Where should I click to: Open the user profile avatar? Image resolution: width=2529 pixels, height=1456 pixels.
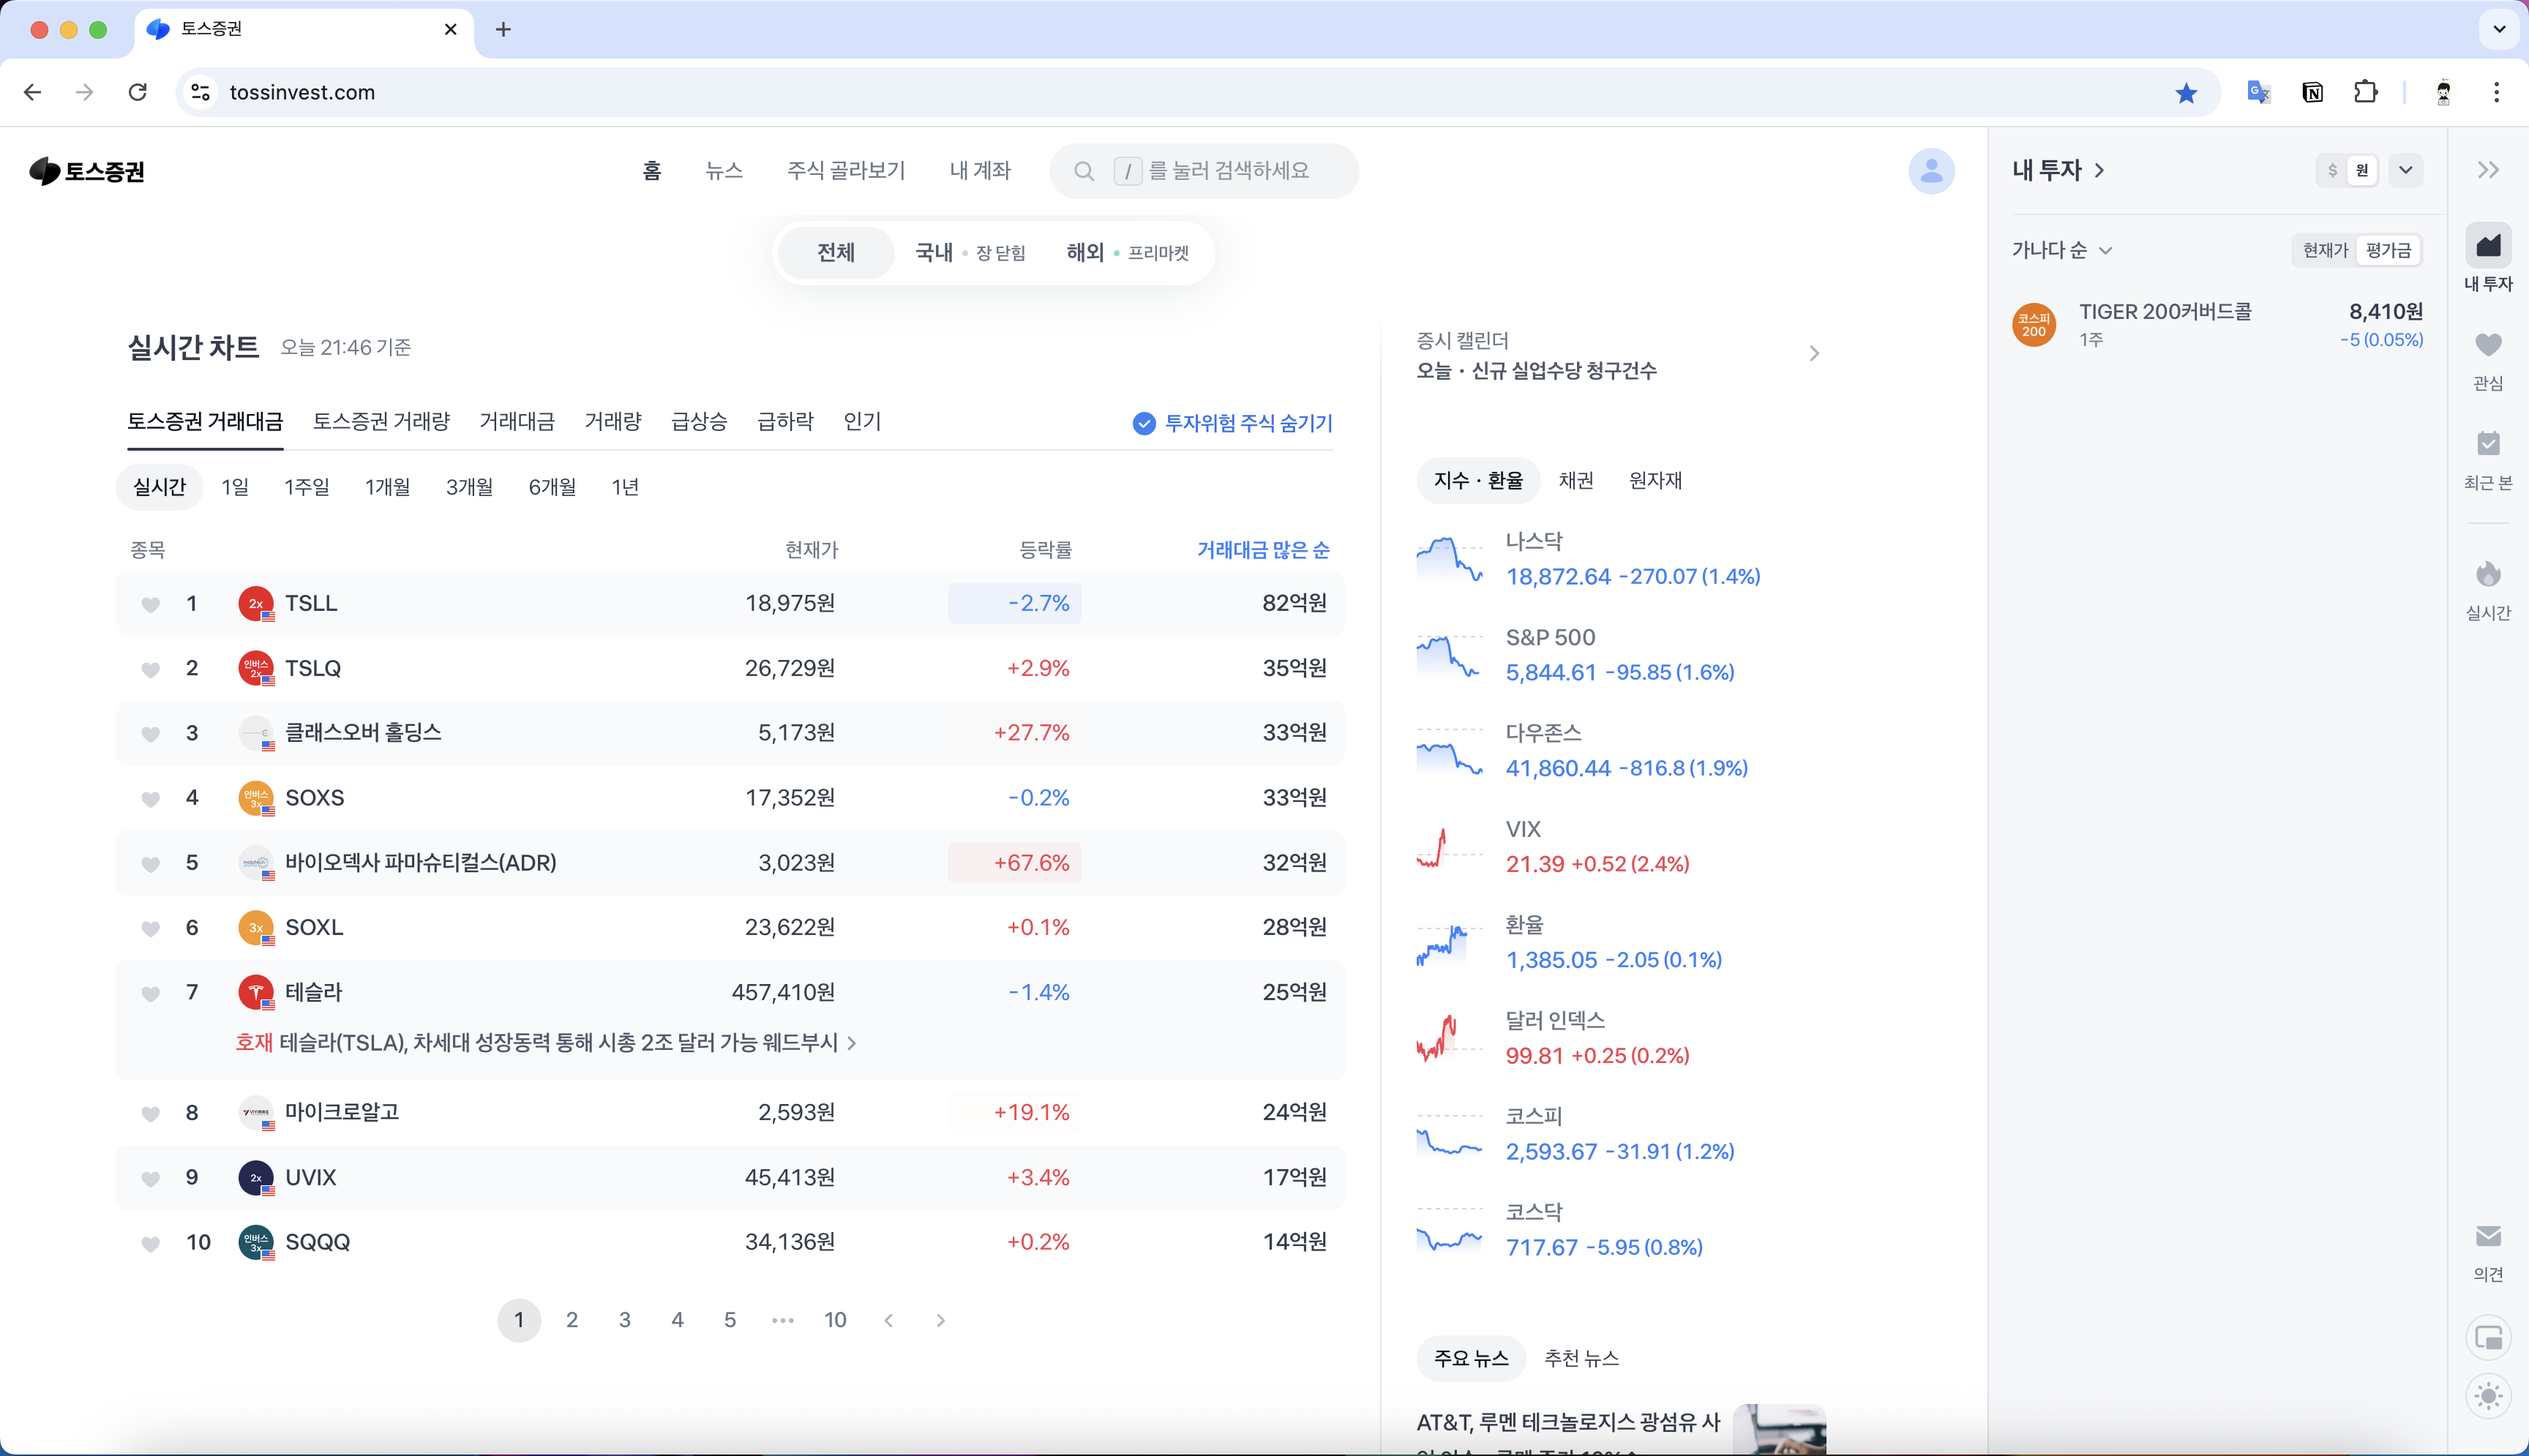pyautogui.click(x=1931, y=171)
